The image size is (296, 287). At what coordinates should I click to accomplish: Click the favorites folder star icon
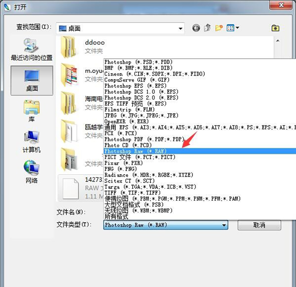275,28
